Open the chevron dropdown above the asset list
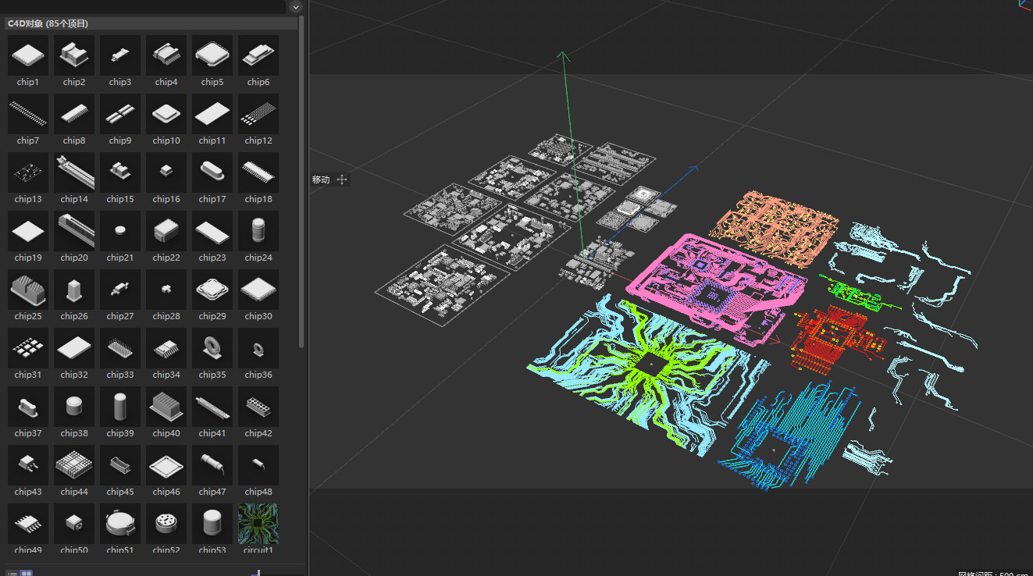Screen dimensions: 1033x576 (295, 7)
